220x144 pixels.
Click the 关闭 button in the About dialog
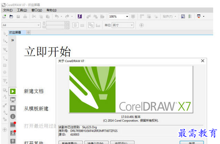point(192,143)
